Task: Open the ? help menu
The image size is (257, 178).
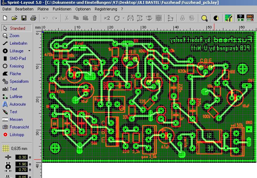Action: click(x=122, y=9)
